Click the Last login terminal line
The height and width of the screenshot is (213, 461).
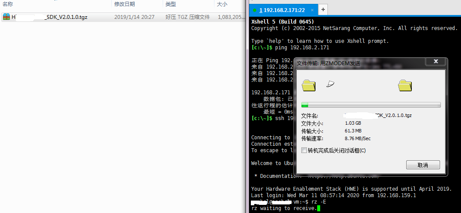point(333,195)
